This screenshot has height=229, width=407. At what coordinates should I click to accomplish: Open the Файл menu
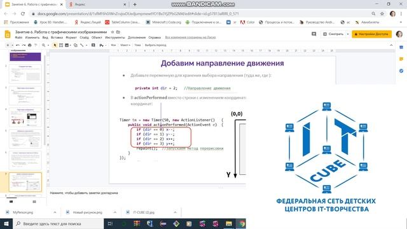pyautogui.click(x=18, y=38)
